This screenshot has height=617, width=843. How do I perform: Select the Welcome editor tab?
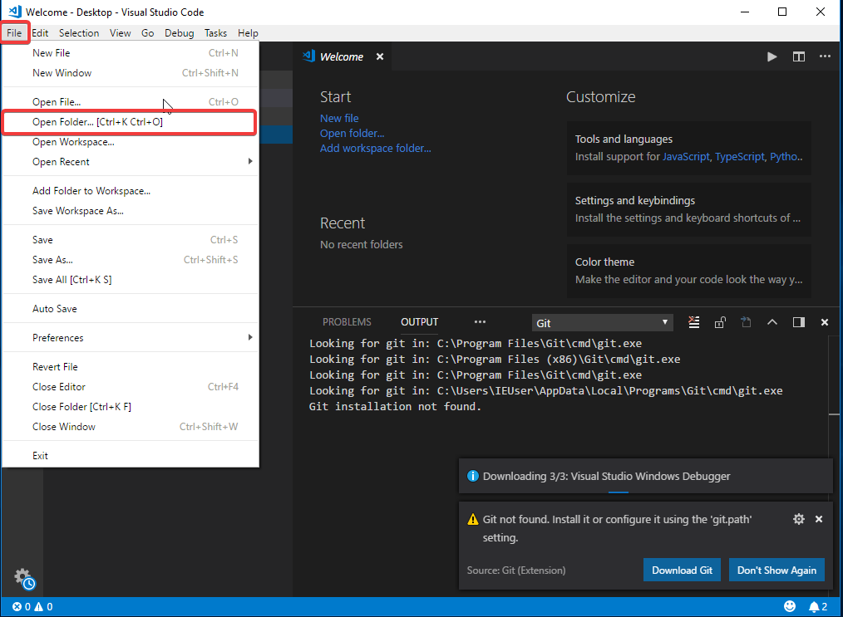pyautogui.click(x=342, y=56)
